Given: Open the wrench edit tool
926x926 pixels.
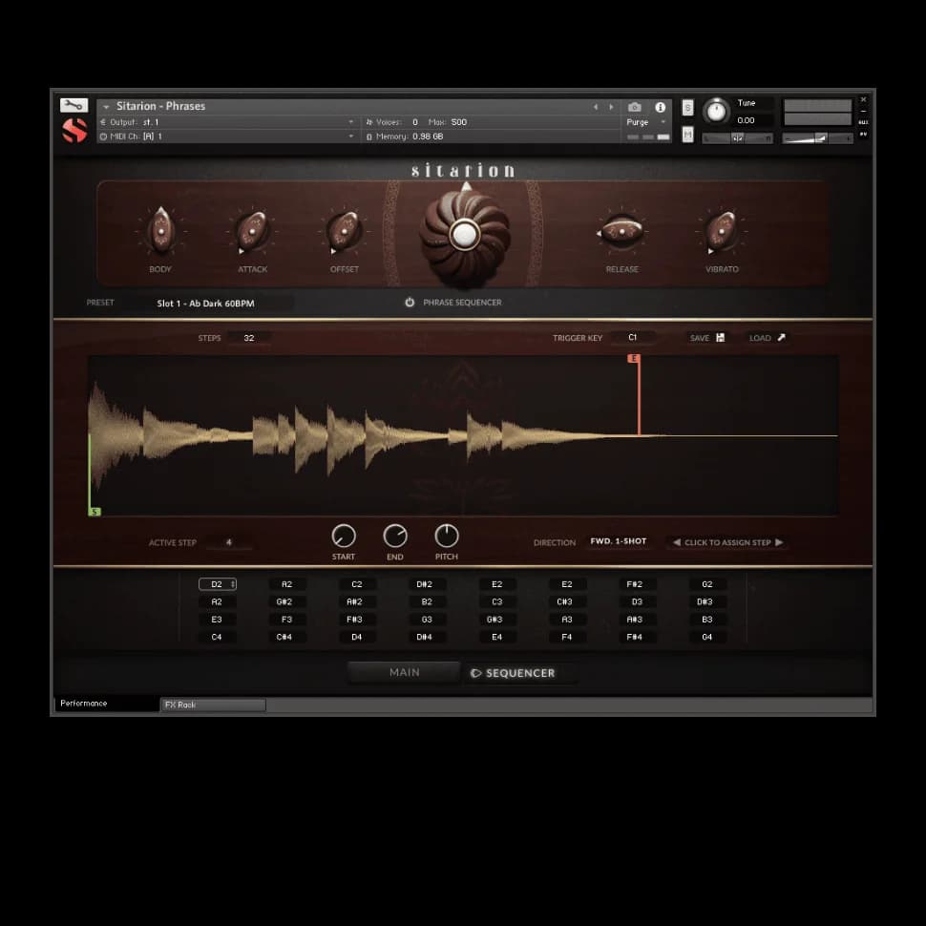Looking at the screenshot, I should 74,106.
